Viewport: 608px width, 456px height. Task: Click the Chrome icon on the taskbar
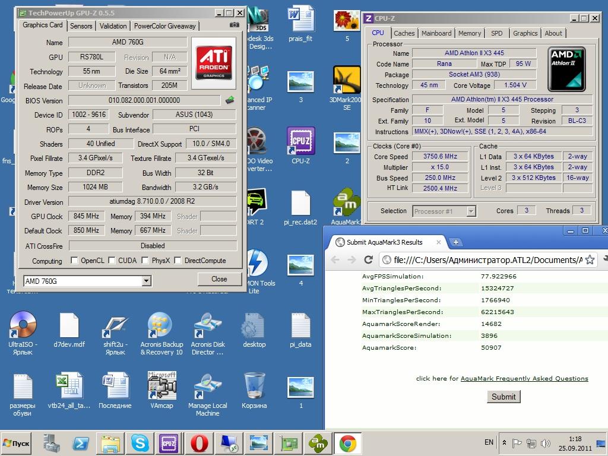(x=347, y=443)
